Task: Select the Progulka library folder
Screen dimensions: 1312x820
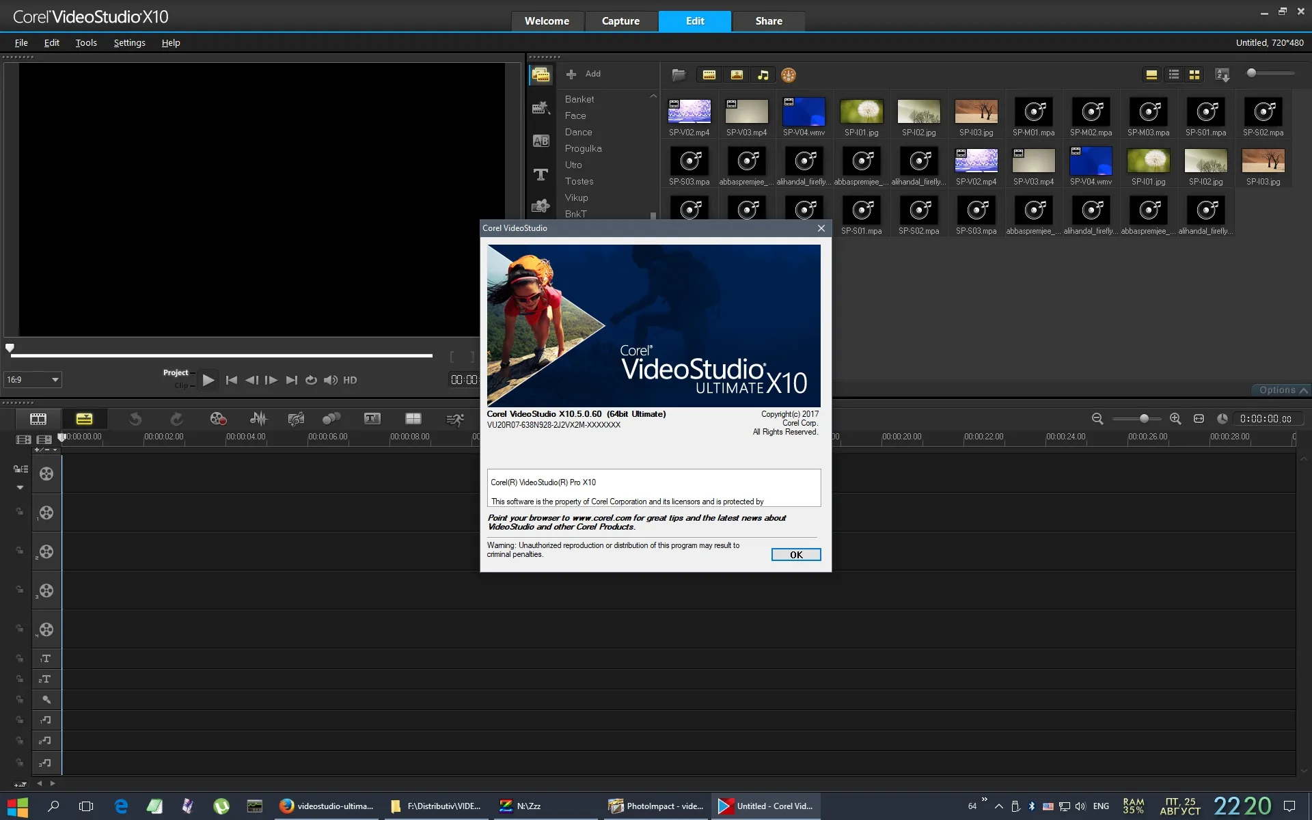Action: [584, 148]
